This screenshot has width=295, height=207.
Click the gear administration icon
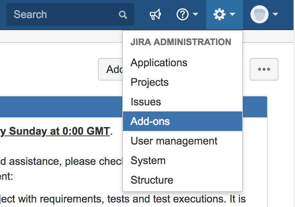click(220, 14)
